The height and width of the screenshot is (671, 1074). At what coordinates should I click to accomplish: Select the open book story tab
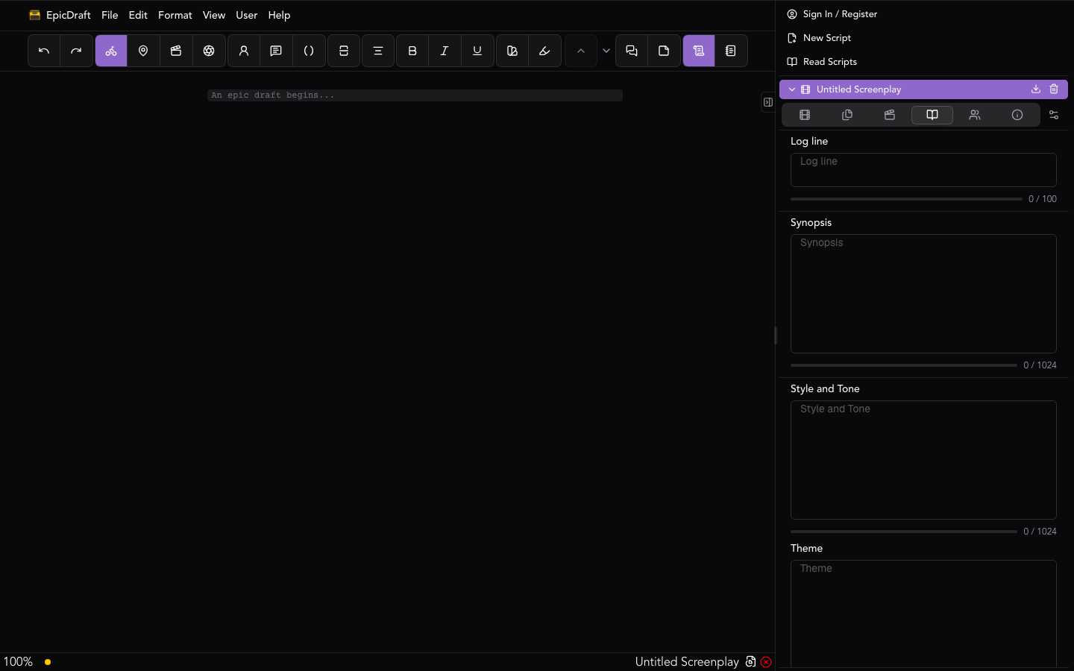pyautogui.click(x=932, y=115)
